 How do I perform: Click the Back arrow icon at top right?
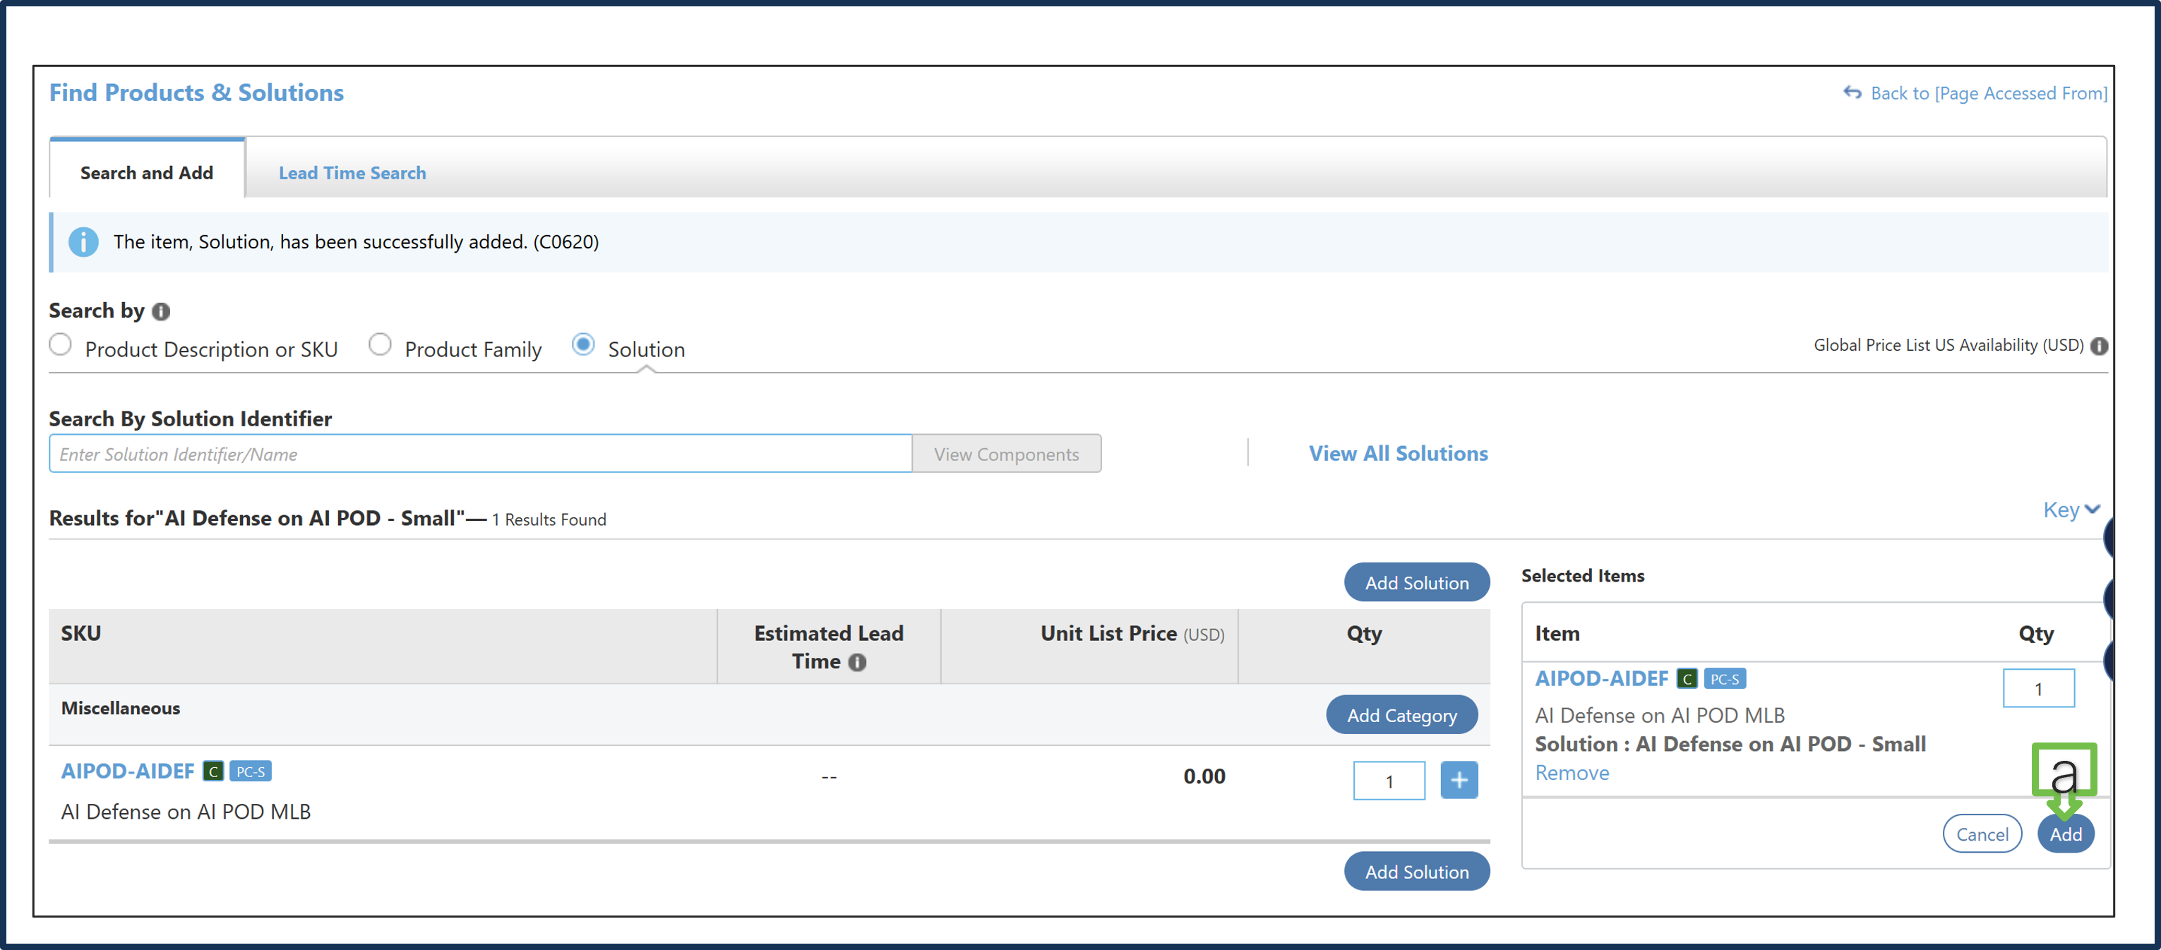1852,93
